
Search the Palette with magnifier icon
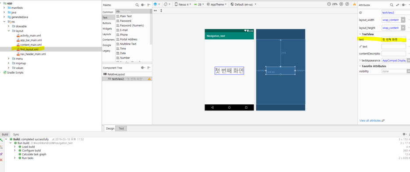tap(137, 5)
